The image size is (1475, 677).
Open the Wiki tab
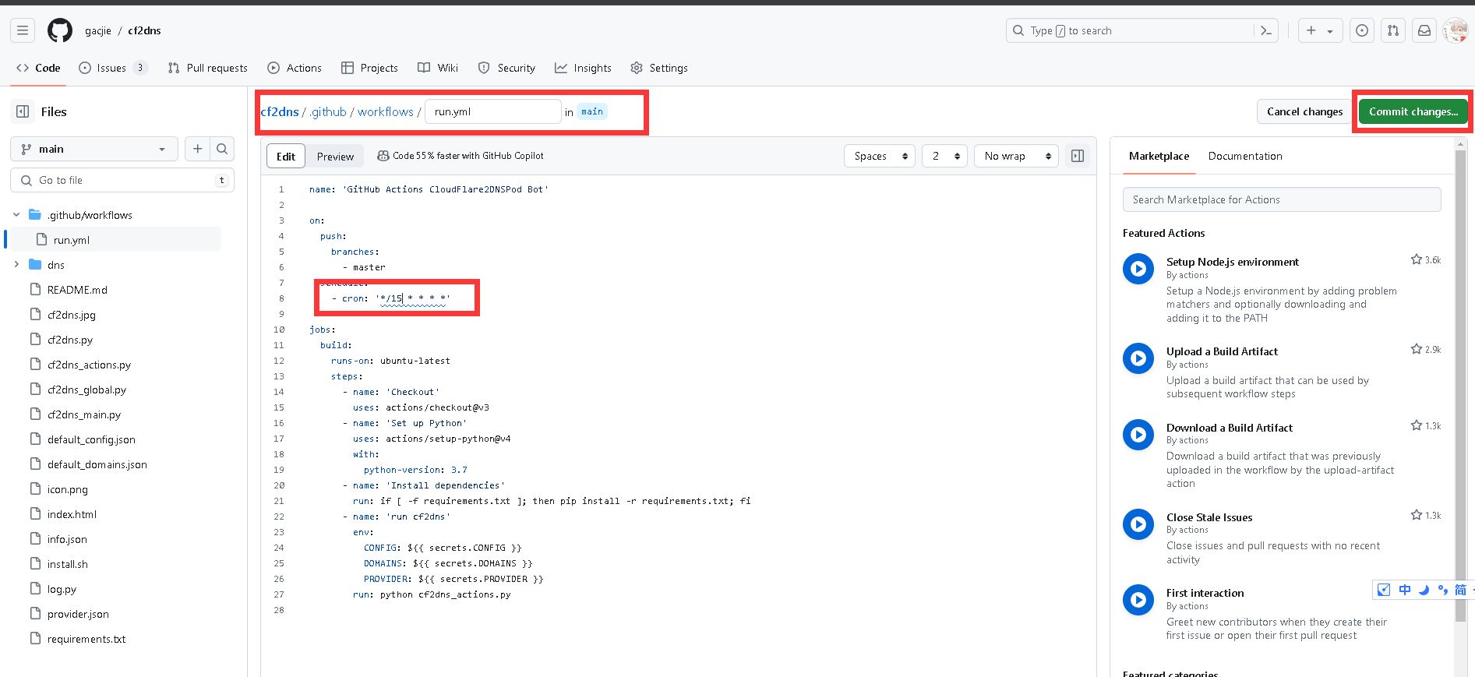(438, 68)
